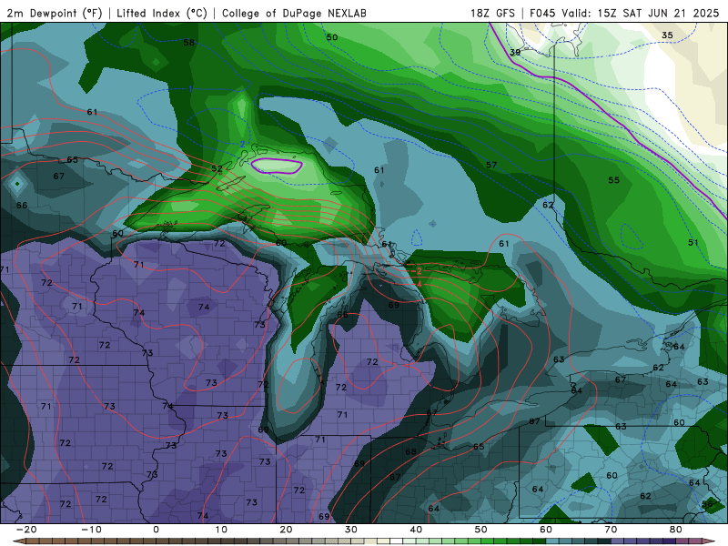Click the 0 label on the color scale
Screen dimensions: 728x546
pyautogui.click(x=156, y=530)
